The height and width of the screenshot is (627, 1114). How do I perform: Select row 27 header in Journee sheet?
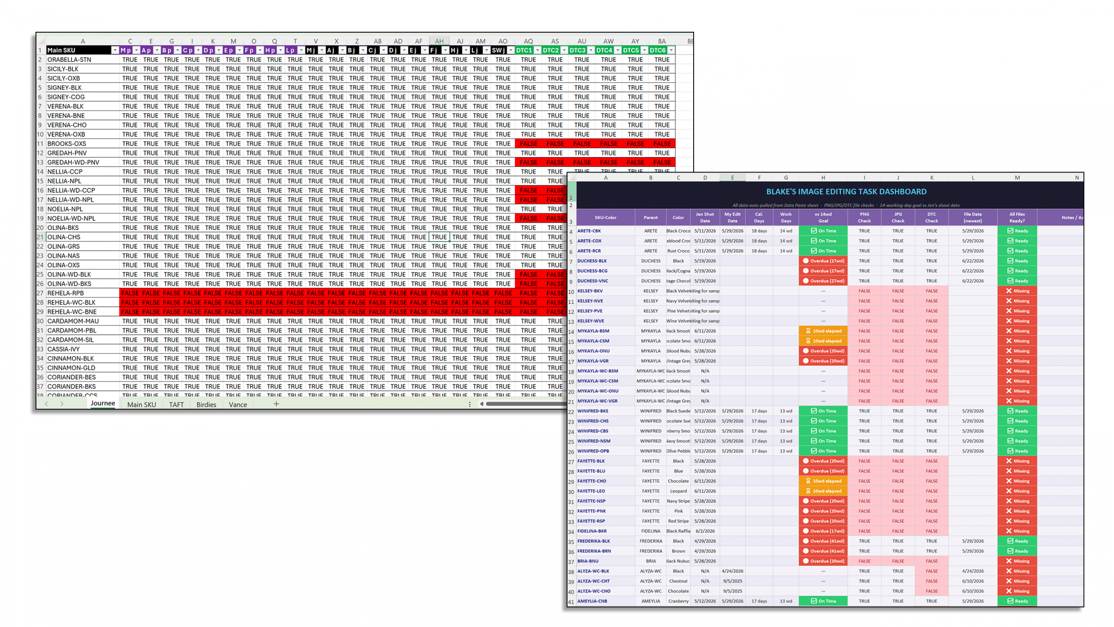click(40, 293)
